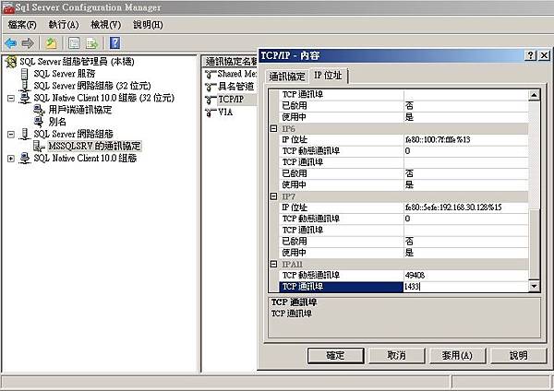This screenshot has height=391, width=554.
Task: Click the 套用(A) button
Action: coord(458,355)
